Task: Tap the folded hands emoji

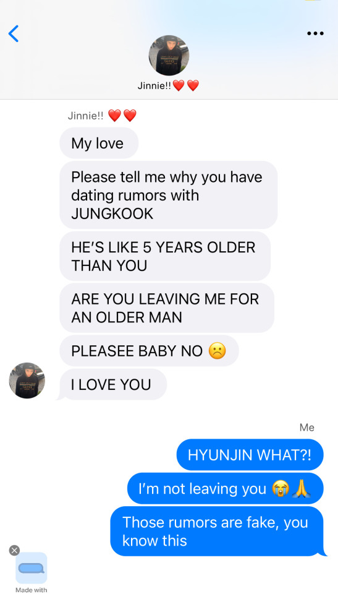Action: (x=302, y=489)
